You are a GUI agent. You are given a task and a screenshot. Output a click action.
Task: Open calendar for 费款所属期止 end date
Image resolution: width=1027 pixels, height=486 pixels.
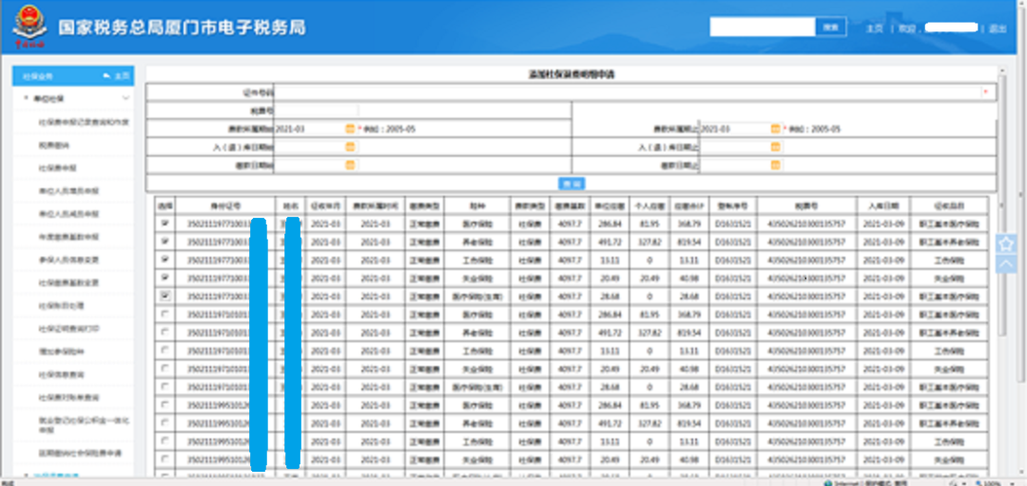click(776, 129)
